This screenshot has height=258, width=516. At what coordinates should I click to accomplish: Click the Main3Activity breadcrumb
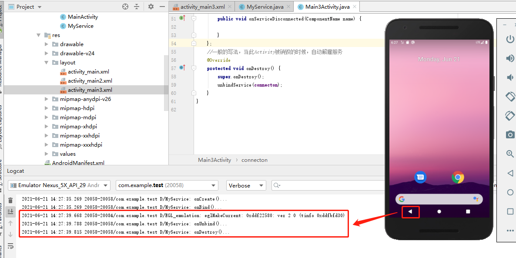(x=214, y=160)
